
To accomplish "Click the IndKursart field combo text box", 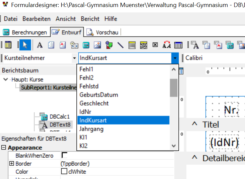I will pyautogui.click(x=125, y=58).
